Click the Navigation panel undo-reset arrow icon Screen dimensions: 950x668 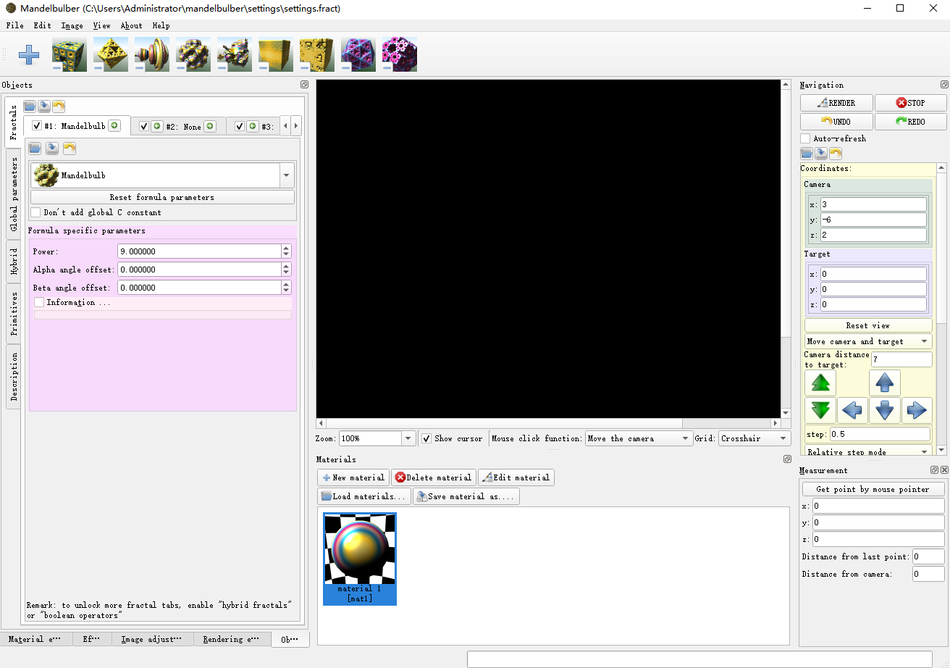[836, 154]
